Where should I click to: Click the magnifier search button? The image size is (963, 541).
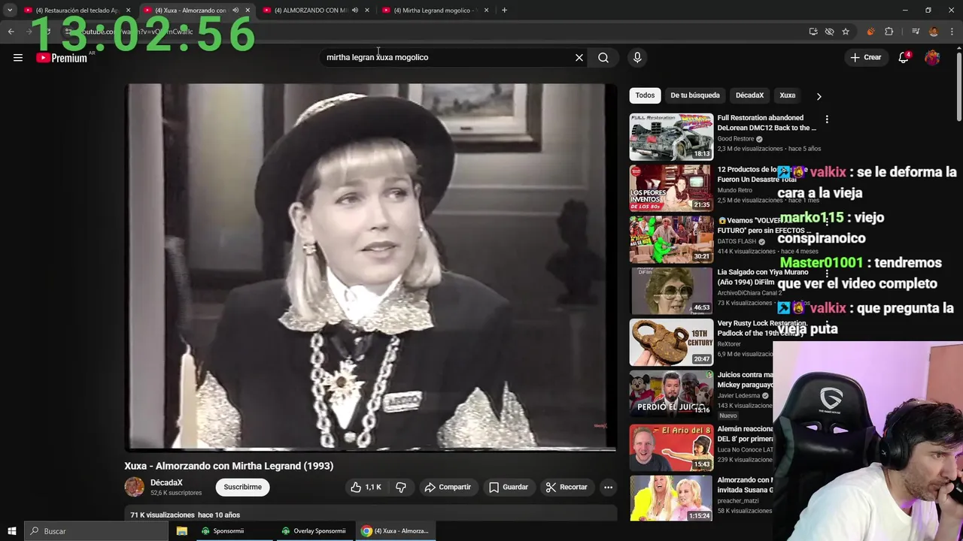(603, 58)
